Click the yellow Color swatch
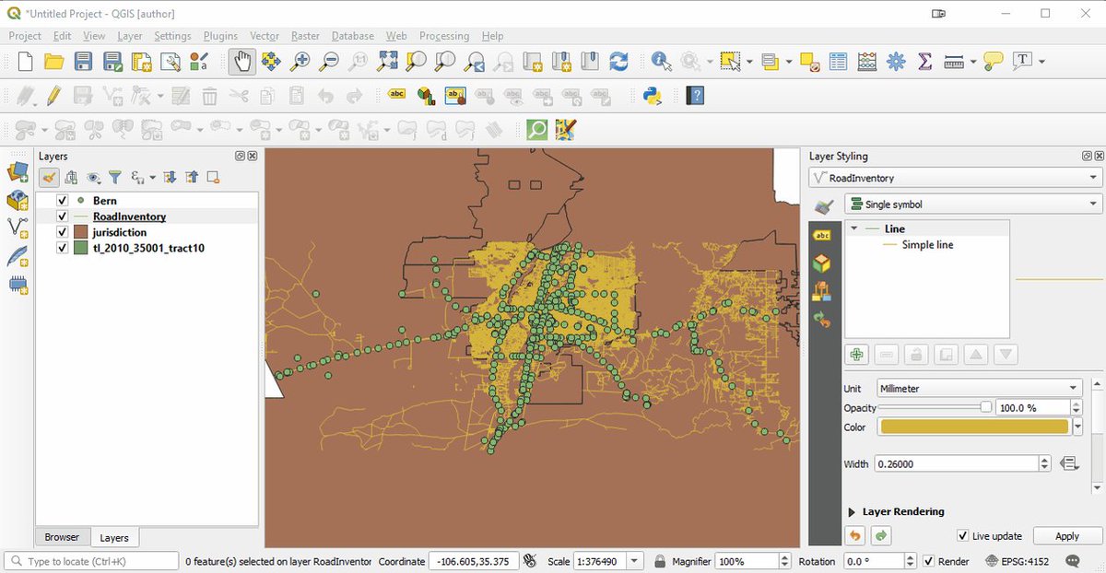 [x=974, y=427]
